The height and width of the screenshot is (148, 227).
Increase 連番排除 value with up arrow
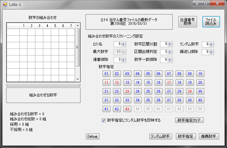pyautogui.click(x=123, y=59)
